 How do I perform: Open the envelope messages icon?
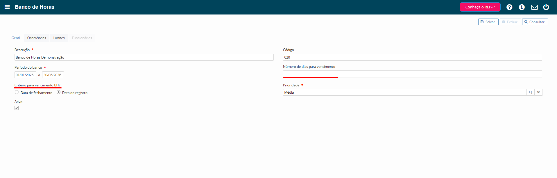[534, 7]
